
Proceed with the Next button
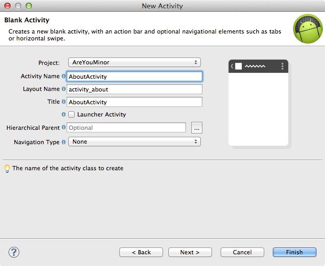190,252
